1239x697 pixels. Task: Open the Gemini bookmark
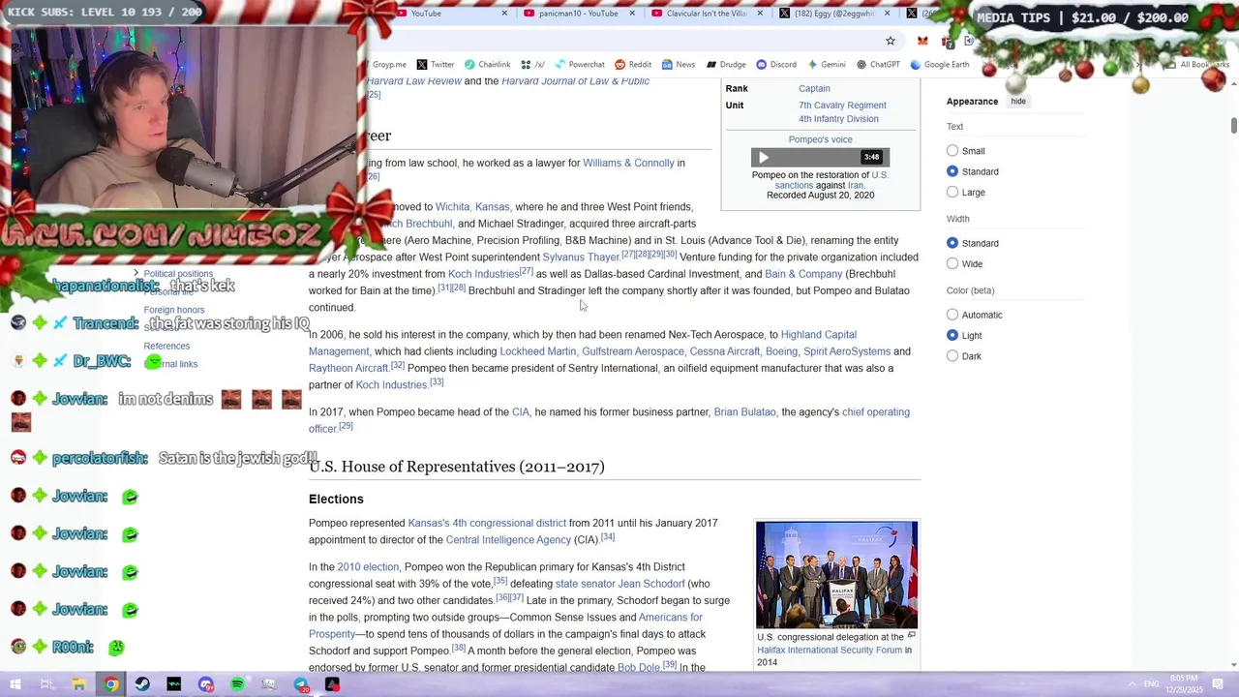(826, 65)
